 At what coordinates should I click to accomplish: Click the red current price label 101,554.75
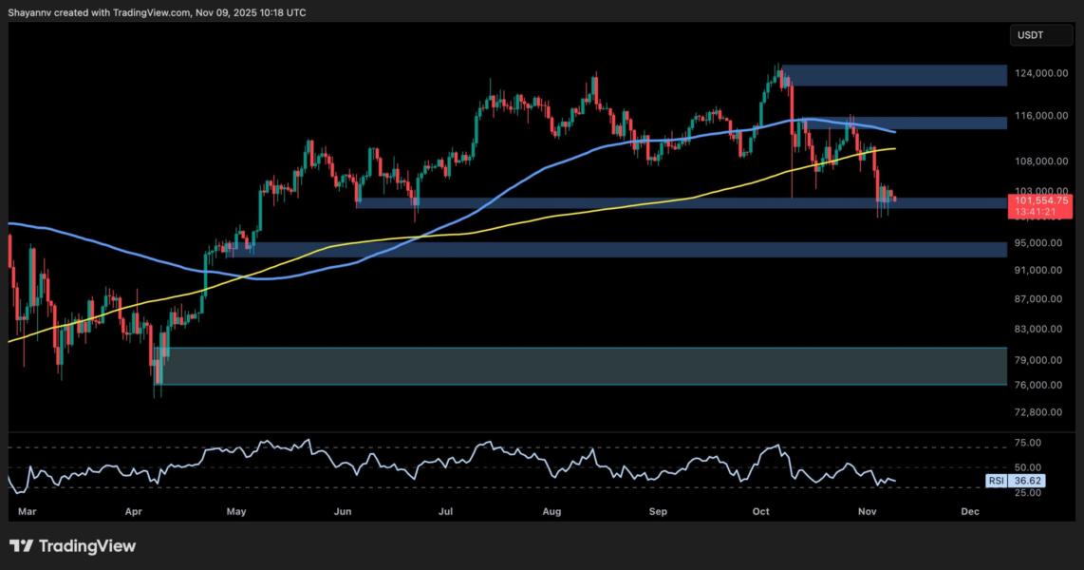(x=1043, y=201)
